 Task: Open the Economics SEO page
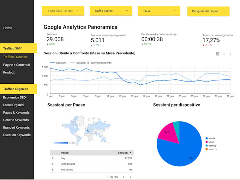14,97
